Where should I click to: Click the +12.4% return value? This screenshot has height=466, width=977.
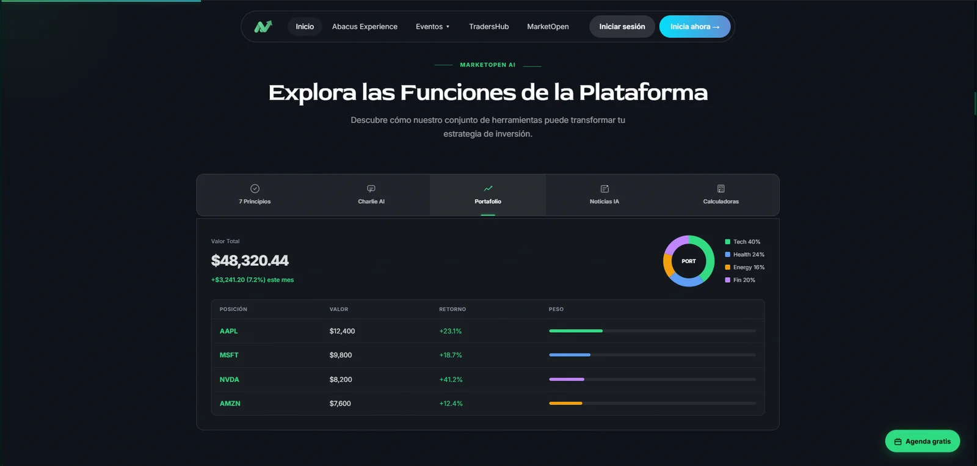pos(451,403)
